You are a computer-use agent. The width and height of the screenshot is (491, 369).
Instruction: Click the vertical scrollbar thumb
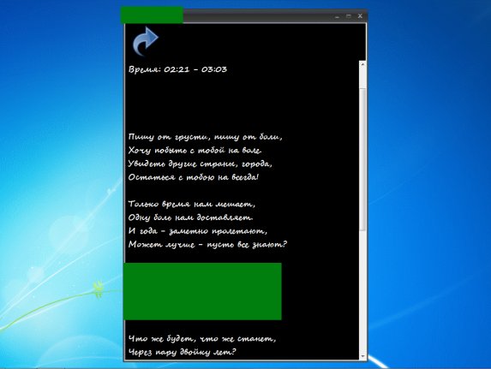(362, 159)
